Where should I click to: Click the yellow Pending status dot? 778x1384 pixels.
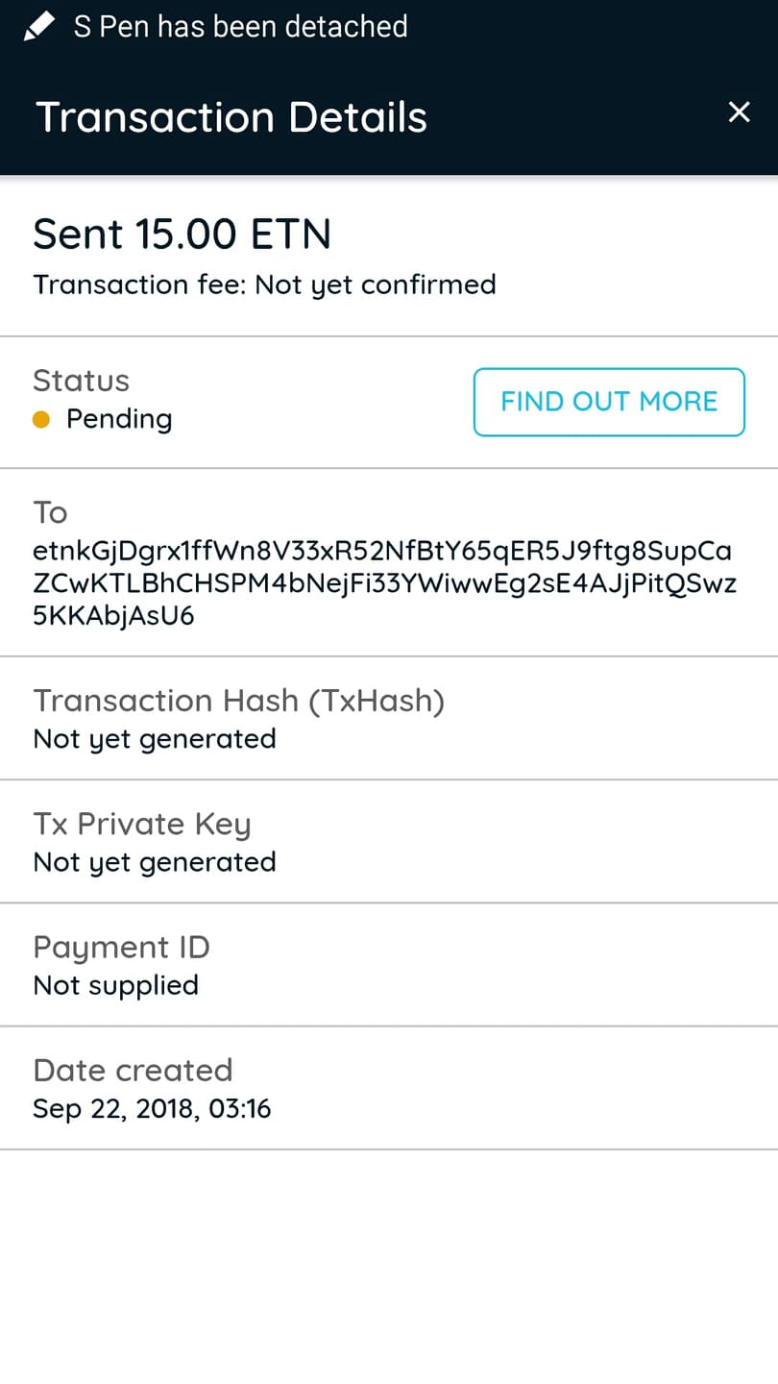(x=41, y=419)
